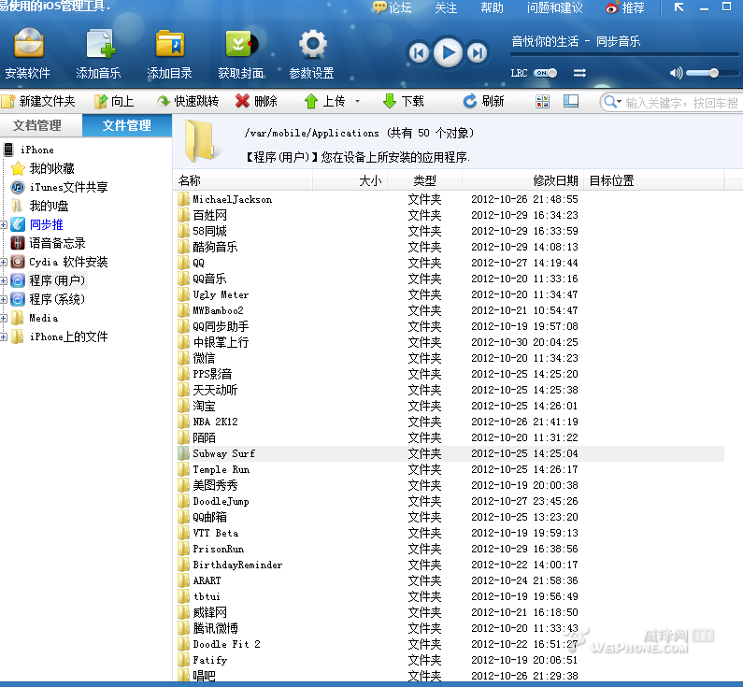Click the 添加目录 (Add Directory) icon
The height and width of the screenshot is (687, 743).
[169, 45]
